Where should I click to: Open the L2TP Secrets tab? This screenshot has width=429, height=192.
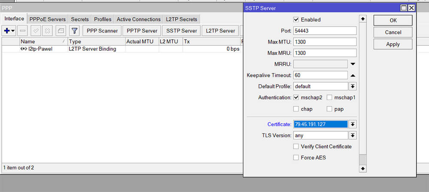coord(181,19)
